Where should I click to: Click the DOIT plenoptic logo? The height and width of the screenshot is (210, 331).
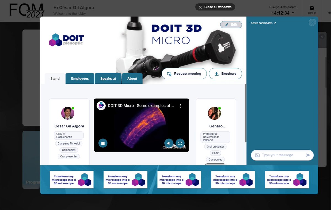[x=66, y=39]
